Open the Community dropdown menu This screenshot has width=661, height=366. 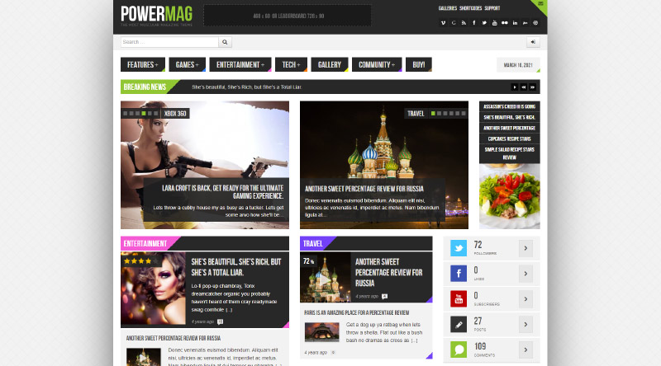[x=377, y=65]
